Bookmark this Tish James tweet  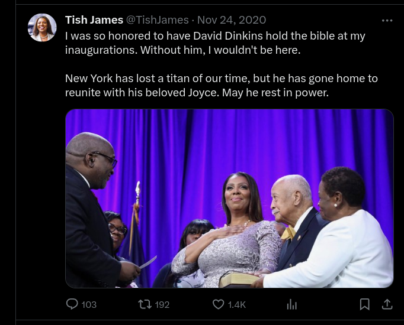click(365, 304)
